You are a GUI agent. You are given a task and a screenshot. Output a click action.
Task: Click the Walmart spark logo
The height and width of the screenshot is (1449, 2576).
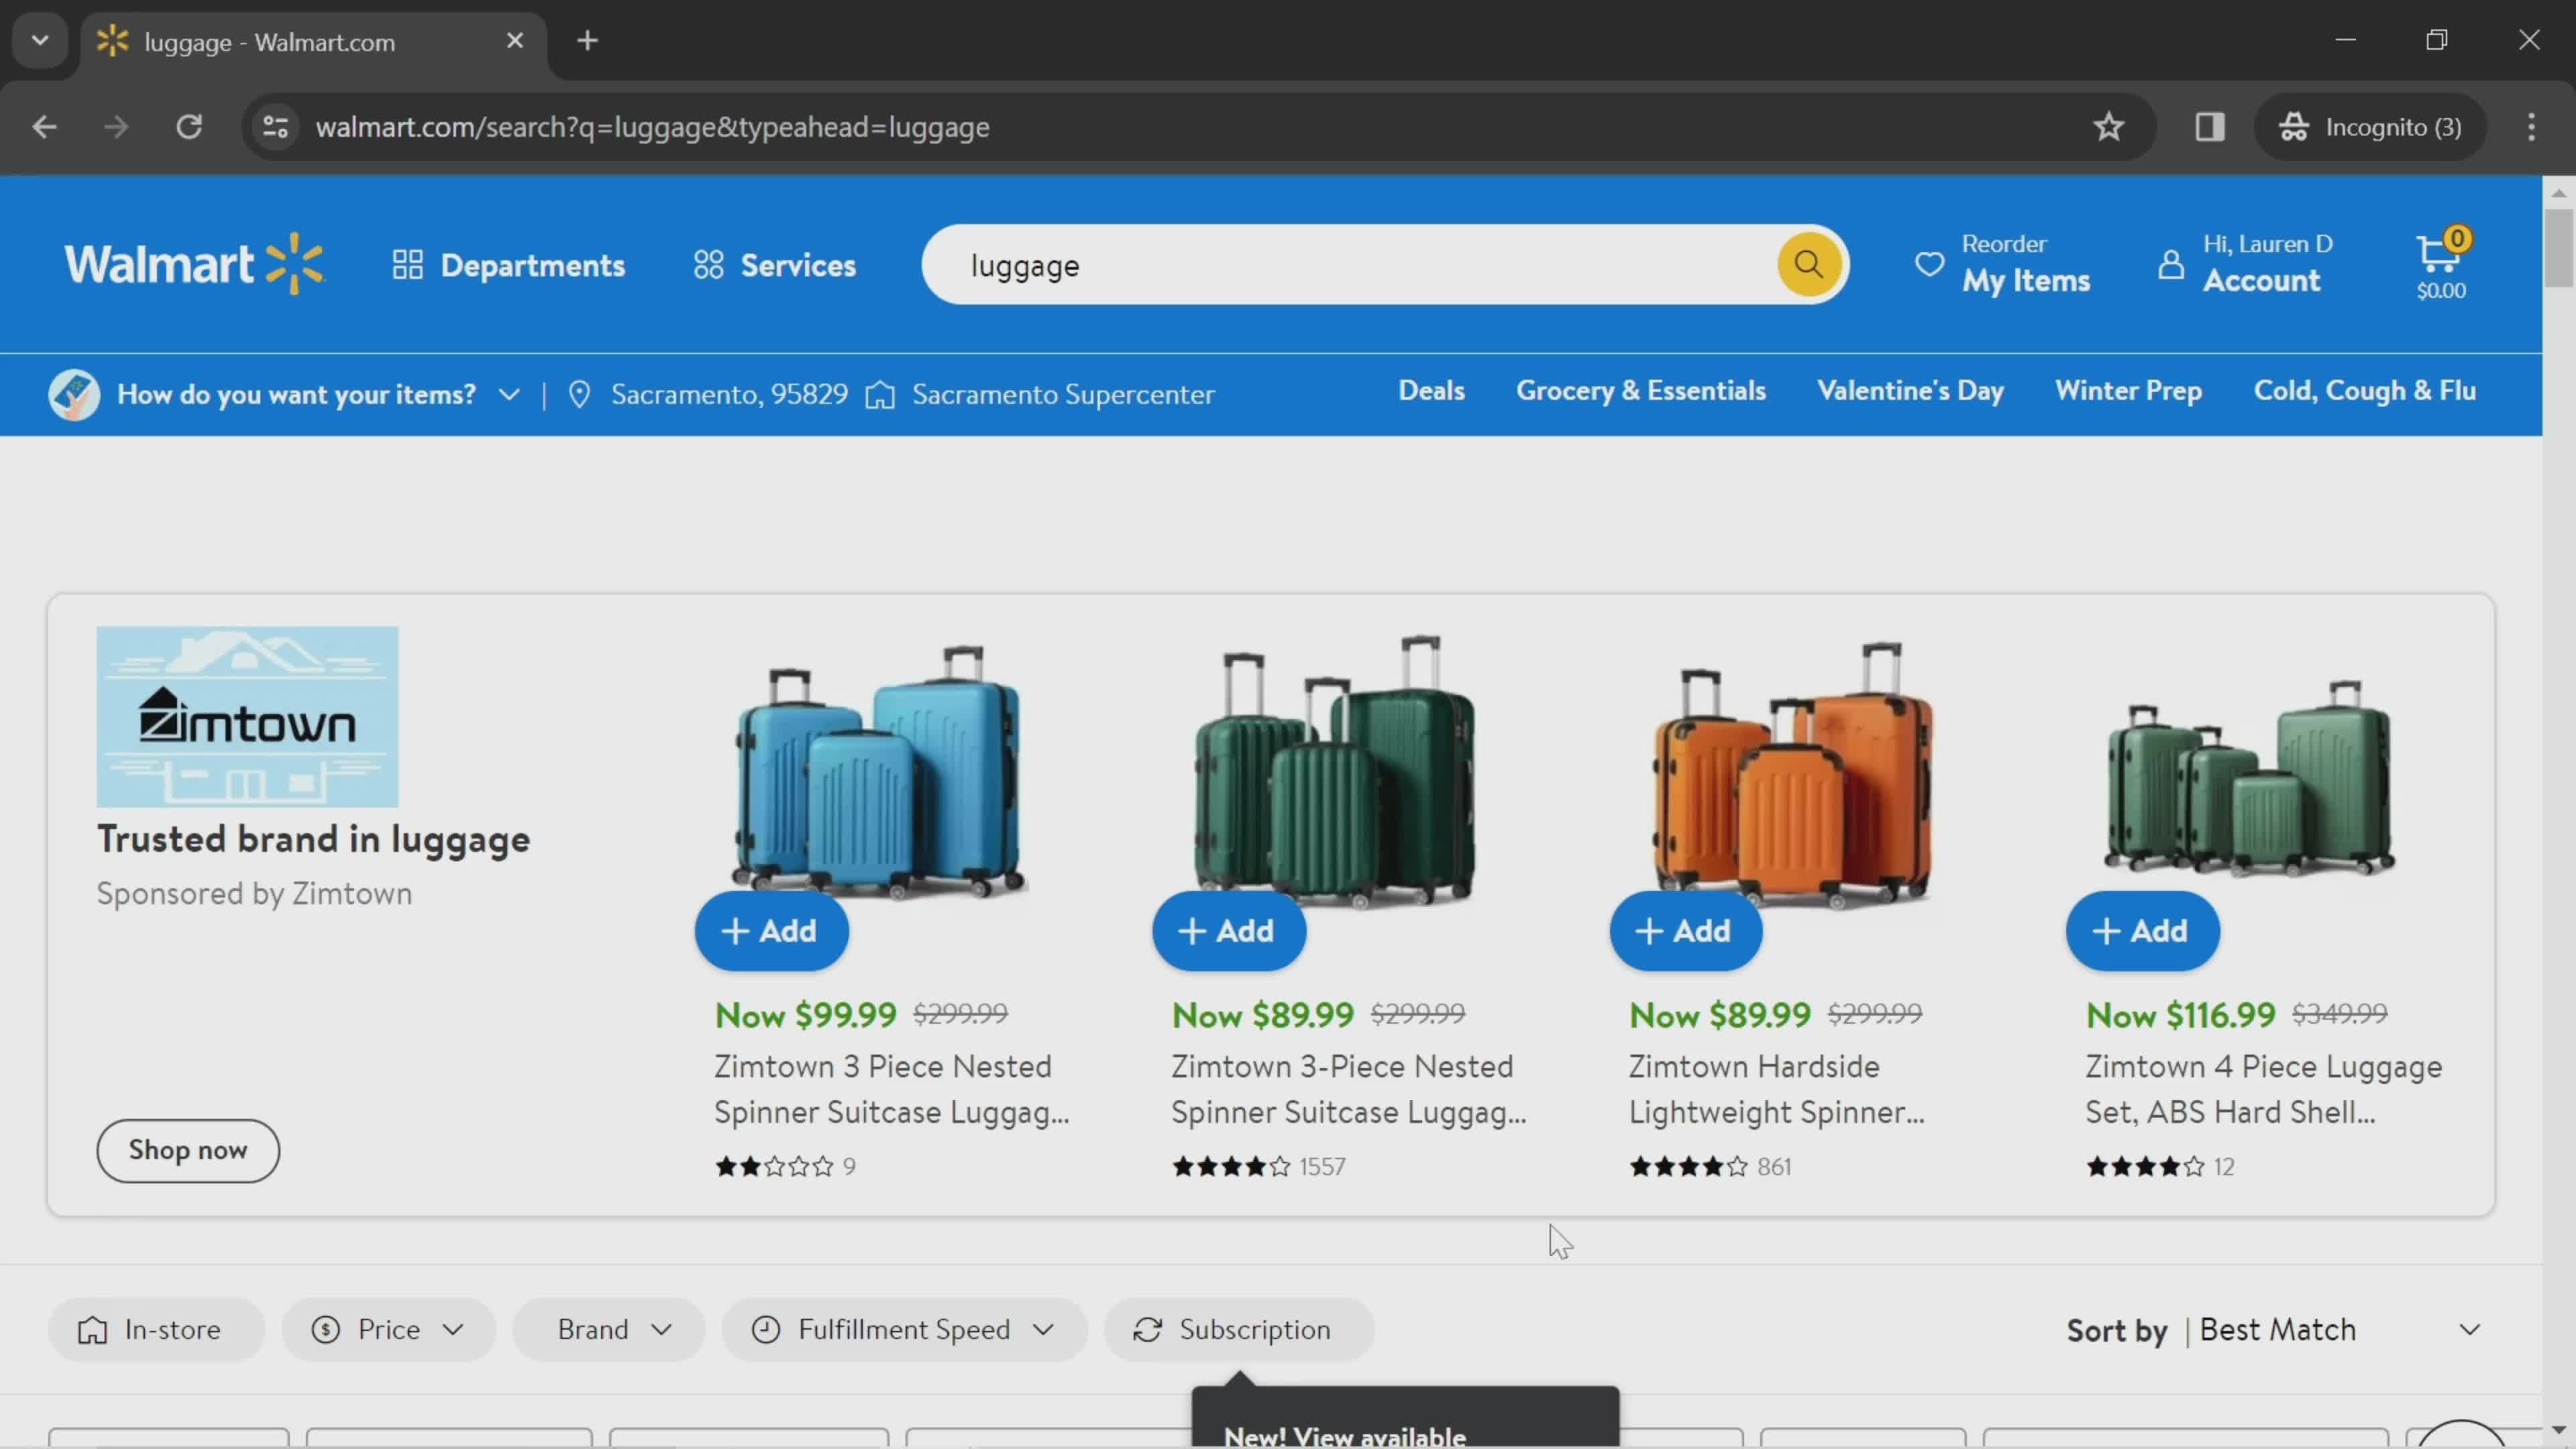point(194,264)
